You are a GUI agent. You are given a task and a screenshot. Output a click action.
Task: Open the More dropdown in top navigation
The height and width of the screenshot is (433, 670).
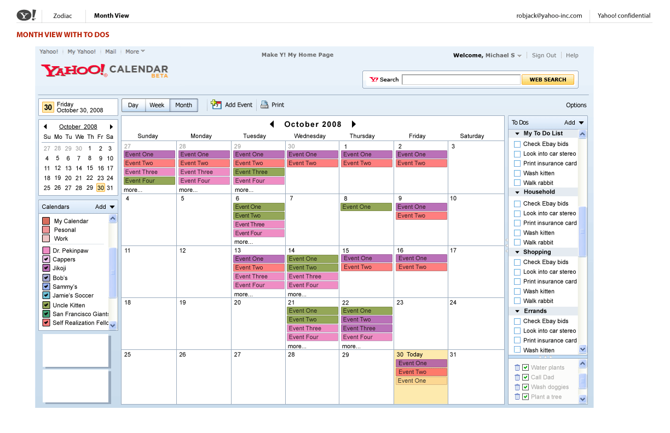135,51
